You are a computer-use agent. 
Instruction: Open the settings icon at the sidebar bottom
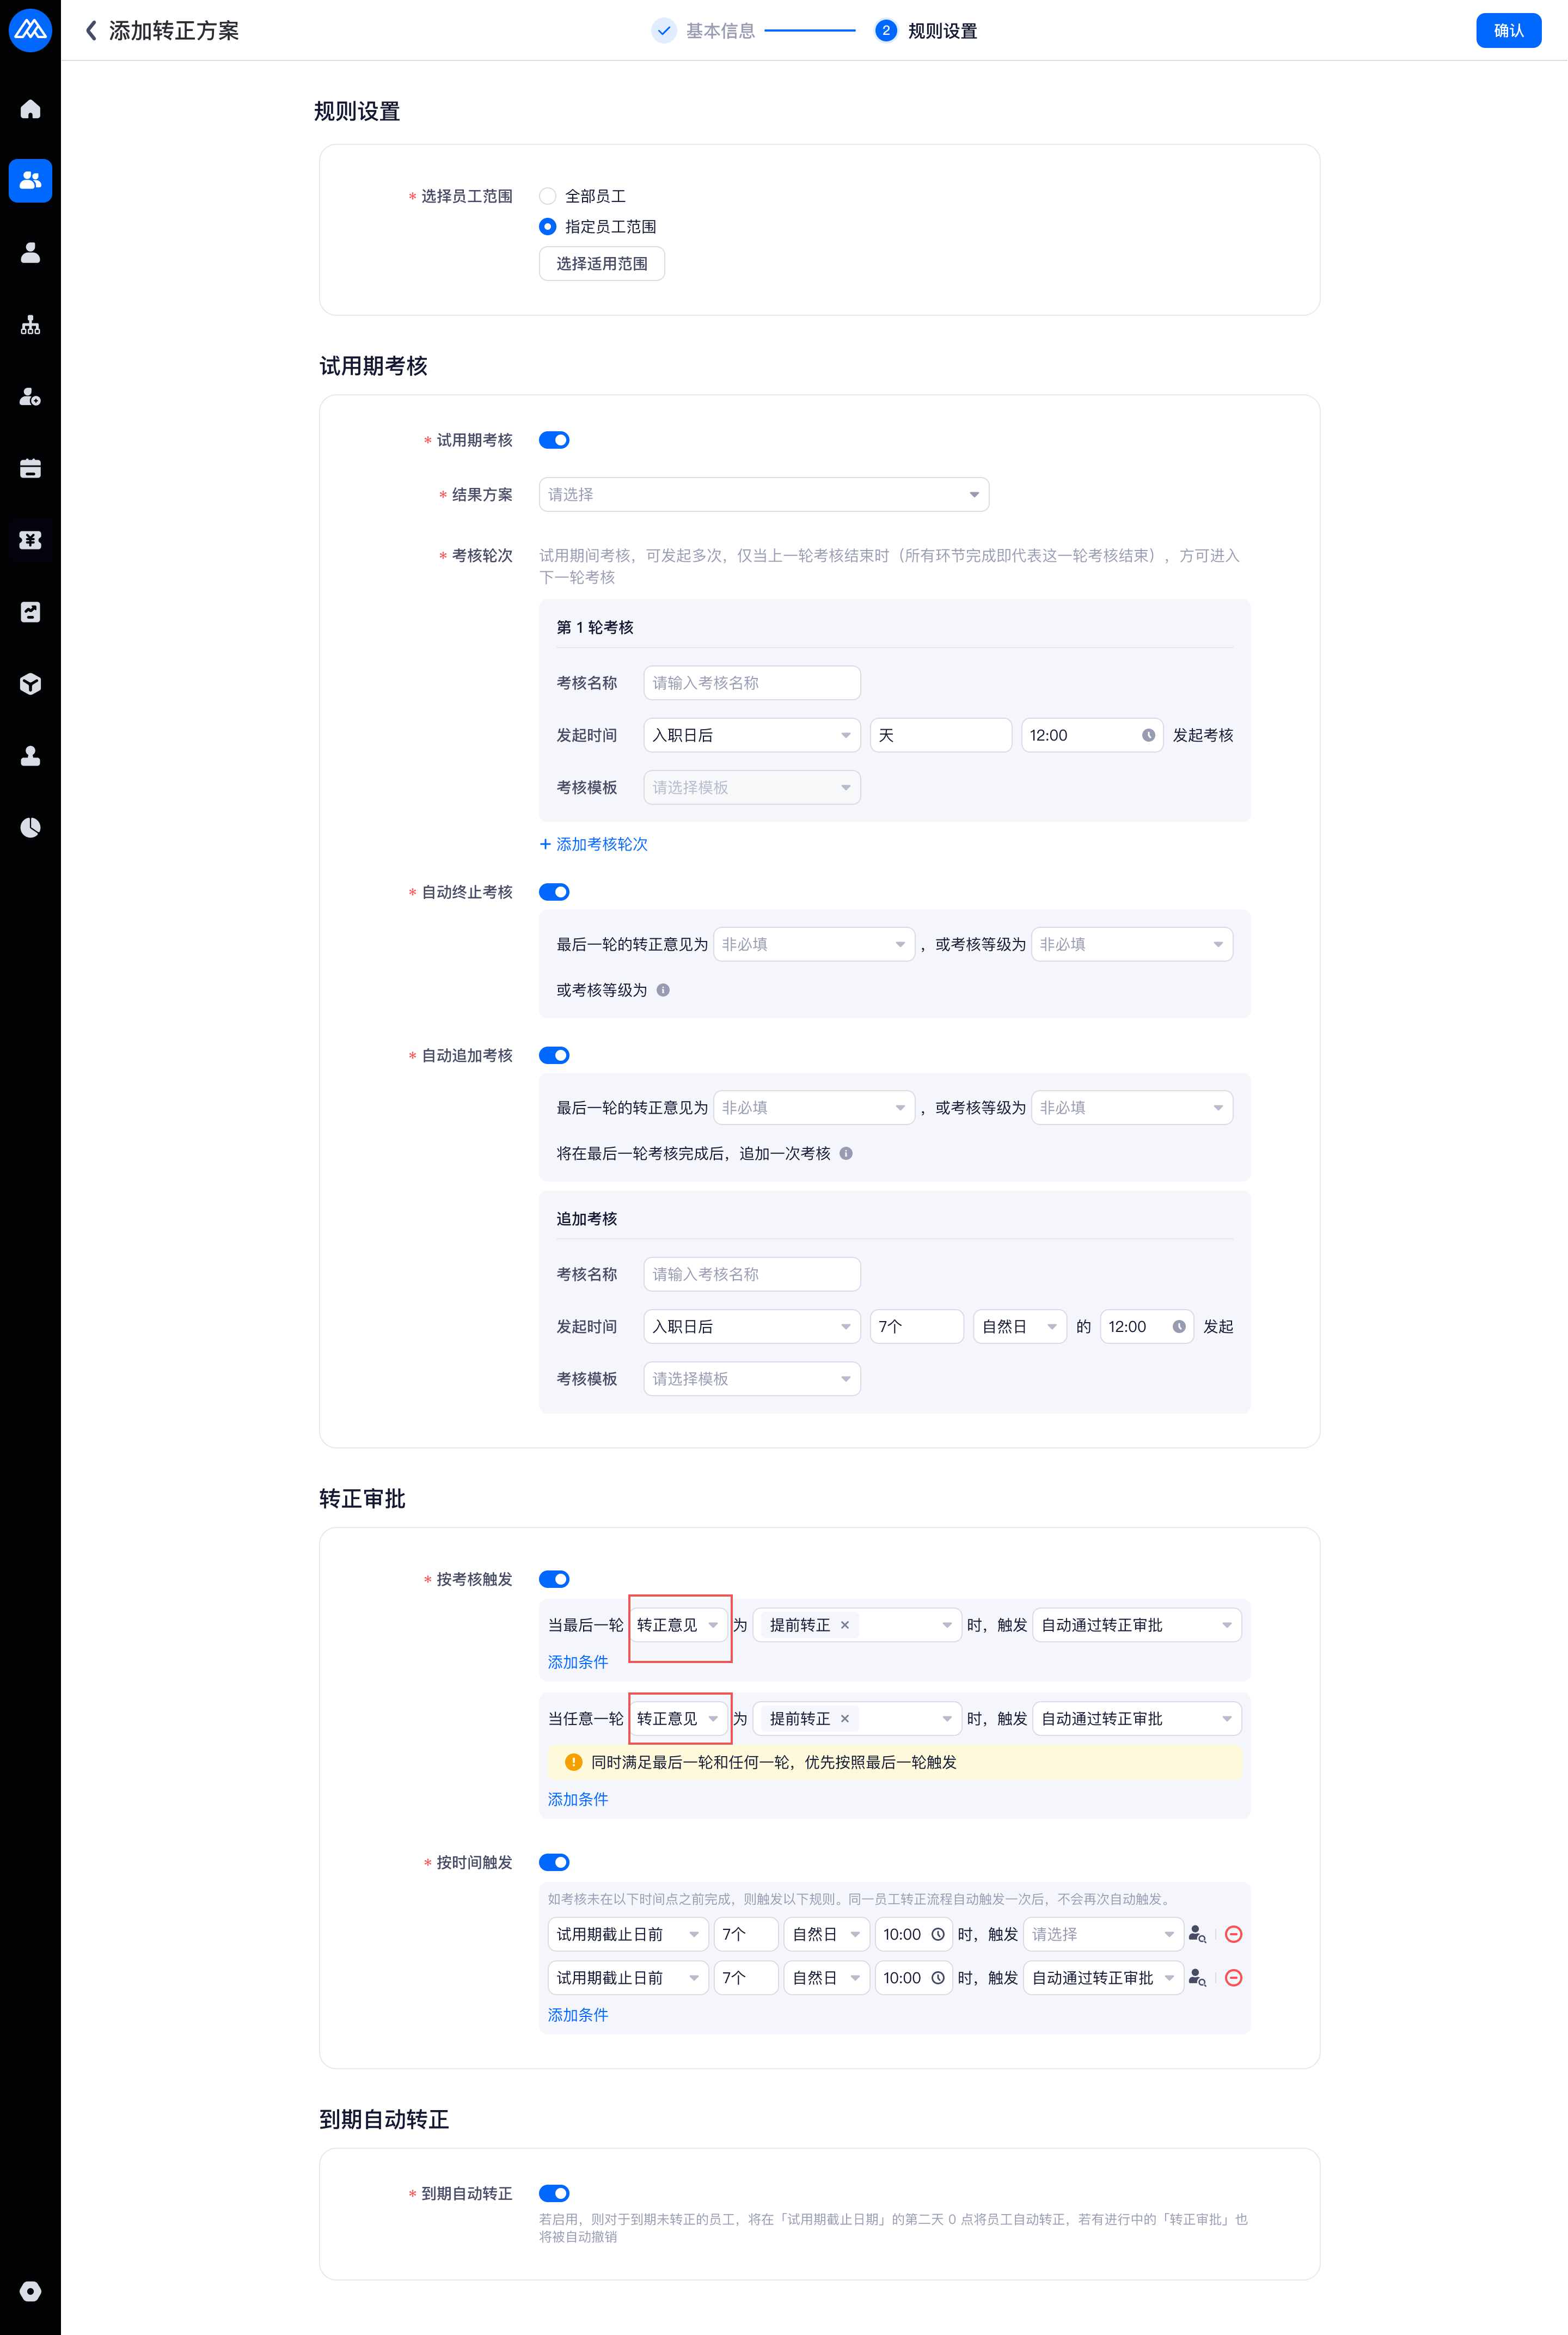click(30, 2291)
